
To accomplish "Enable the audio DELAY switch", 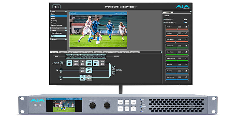I will pyautogui.click(x=82, y=71).
